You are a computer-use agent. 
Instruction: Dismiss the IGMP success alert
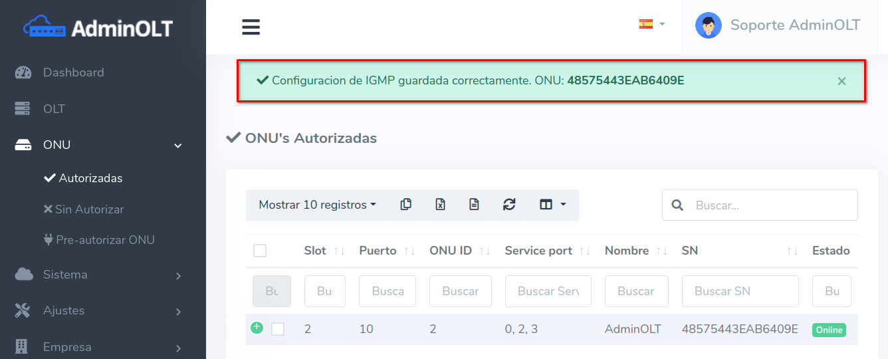coord(841,81)
